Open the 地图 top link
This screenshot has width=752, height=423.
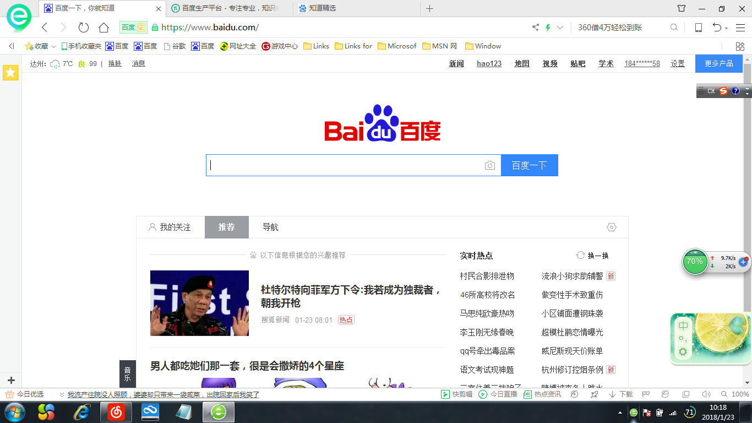click(522, 63)
